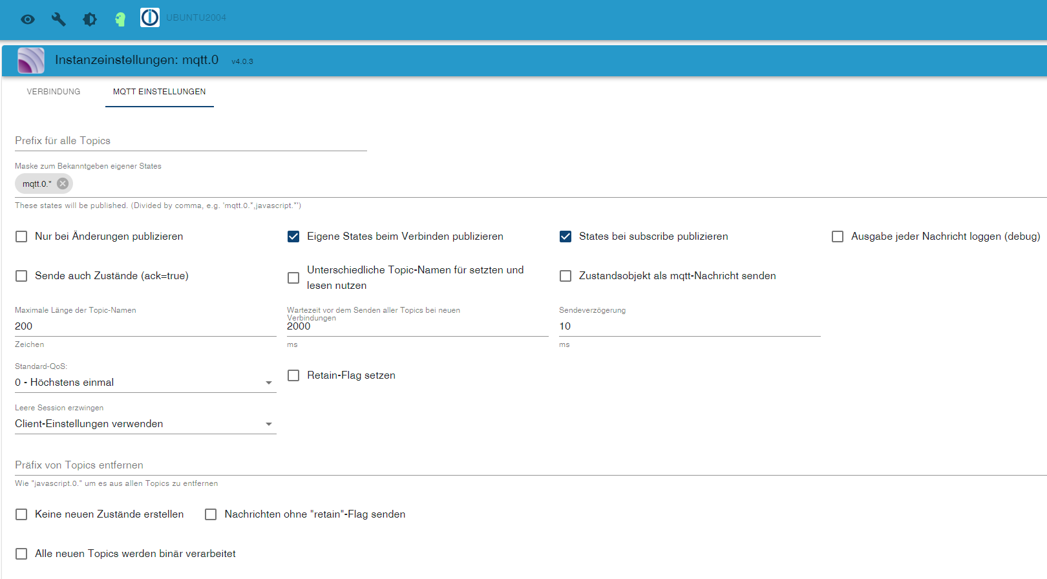The height and width of the screenshot is (579, 1047).
Task: Click the eye icon in top toolbar
Action: [28, 19]
